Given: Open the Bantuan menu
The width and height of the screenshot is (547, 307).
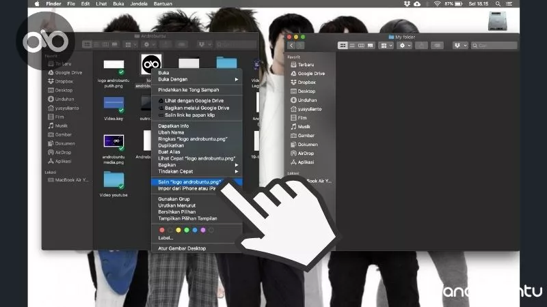Looking at the screenshot, I should (x=163, y=4).
